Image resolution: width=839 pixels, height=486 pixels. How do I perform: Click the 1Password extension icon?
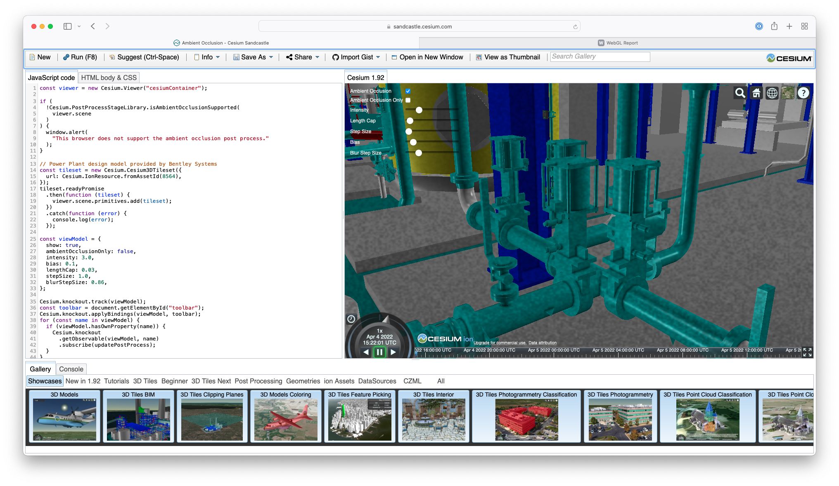pos(759,26)
